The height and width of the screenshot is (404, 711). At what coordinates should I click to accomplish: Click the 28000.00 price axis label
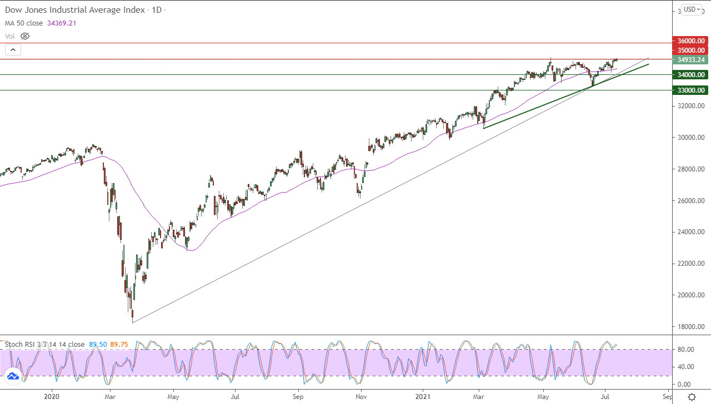(690, 169)
